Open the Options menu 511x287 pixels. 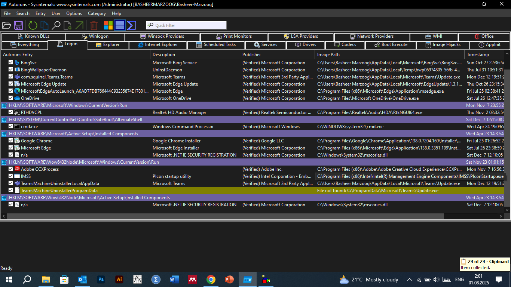[x=74, y=13]
